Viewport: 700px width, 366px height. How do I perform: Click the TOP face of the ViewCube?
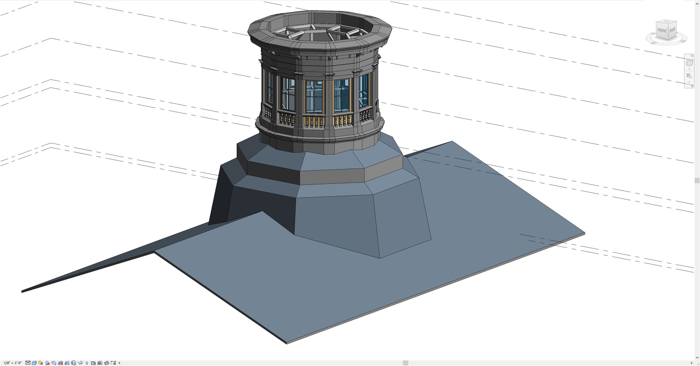(666, 21)
